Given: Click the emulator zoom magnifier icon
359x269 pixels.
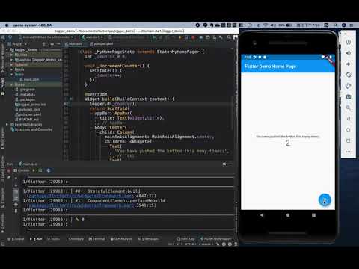Looking at the screenshot, I should 349,108.
